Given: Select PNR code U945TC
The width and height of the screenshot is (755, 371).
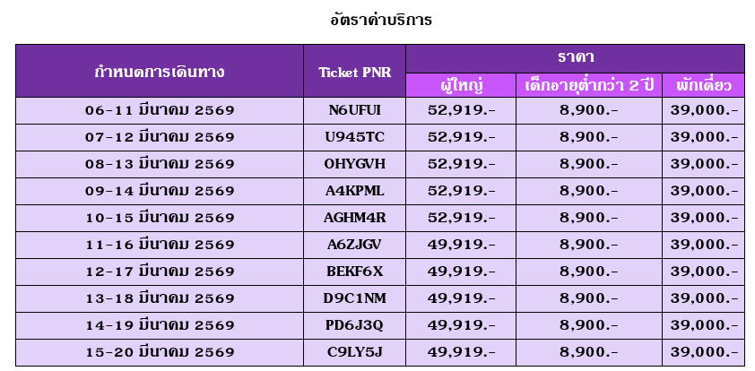Looking at the screenshot, I should coord(354,137).
